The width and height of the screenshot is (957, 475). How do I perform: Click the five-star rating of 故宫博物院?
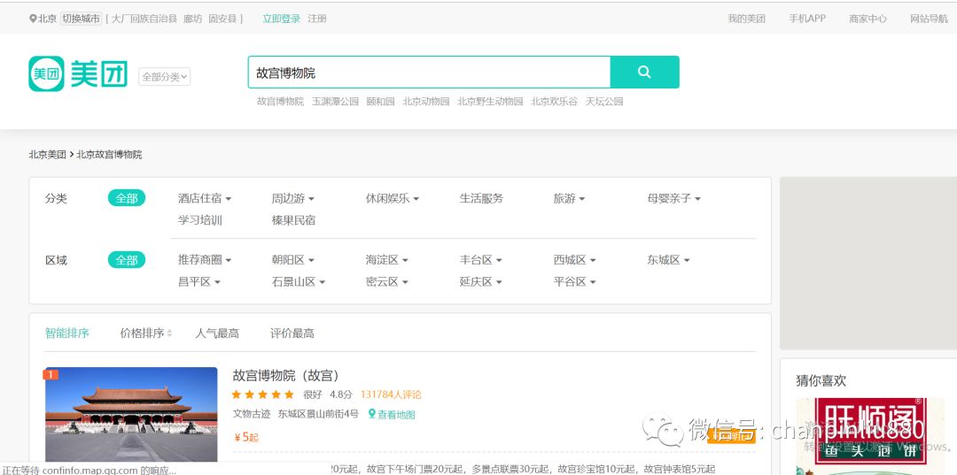point(263,395)
